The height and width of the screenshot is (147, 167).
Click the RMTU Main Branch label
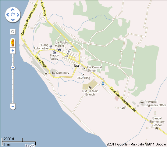90,93
